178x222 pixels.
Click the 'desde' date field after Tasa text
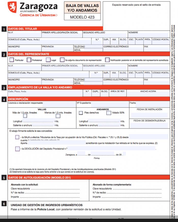pyautogui.click(x=149, y=137)
